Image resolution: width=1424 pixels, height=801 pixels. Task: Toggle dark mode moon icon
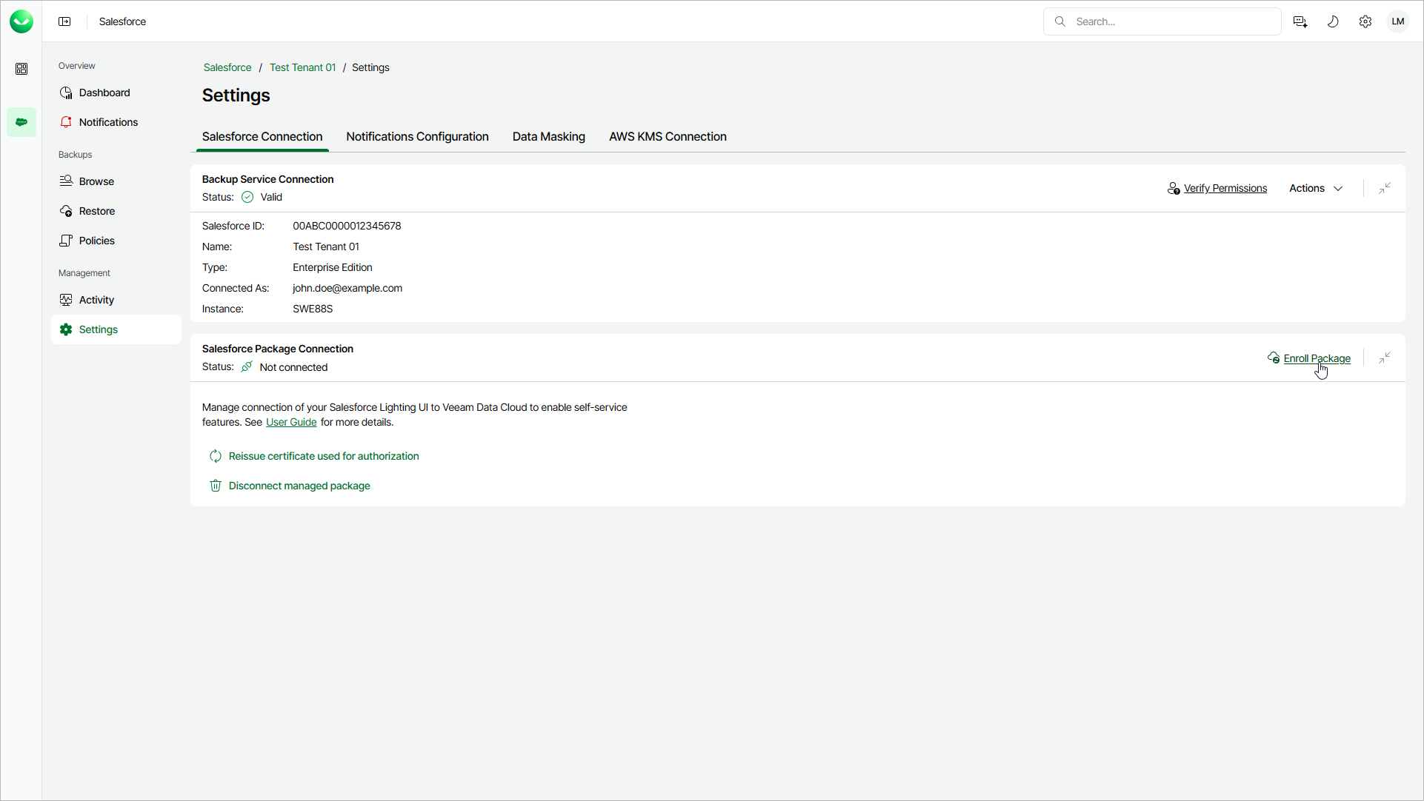pos(1333,21)
